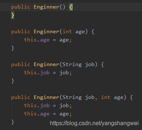Image resolution: width=142 pixels, height=130 pixels.
Task: Click 'this.age = age;' in the int constructor
Action: click(48, 40)
